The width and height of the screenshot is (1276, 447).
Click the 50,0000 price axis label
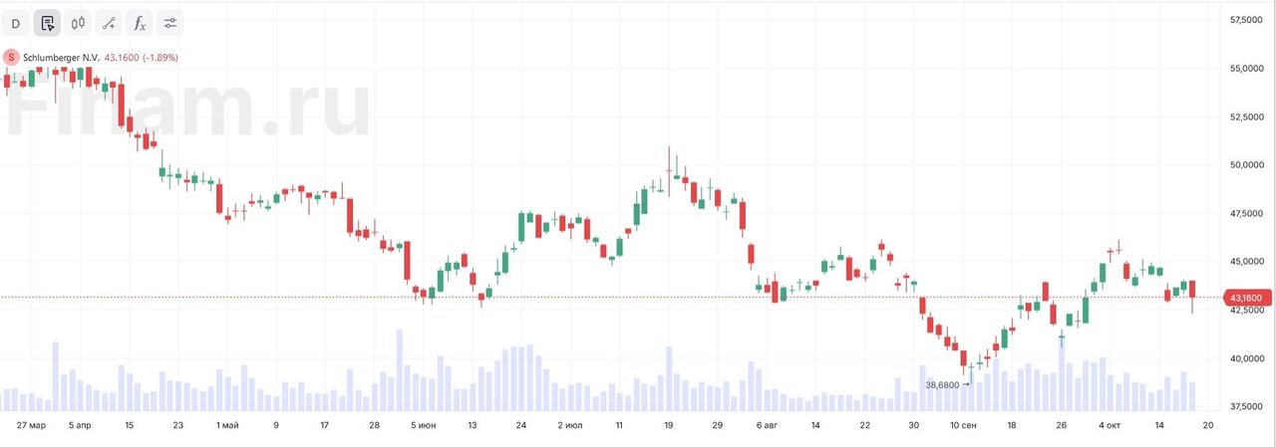tap(1247, 165)
